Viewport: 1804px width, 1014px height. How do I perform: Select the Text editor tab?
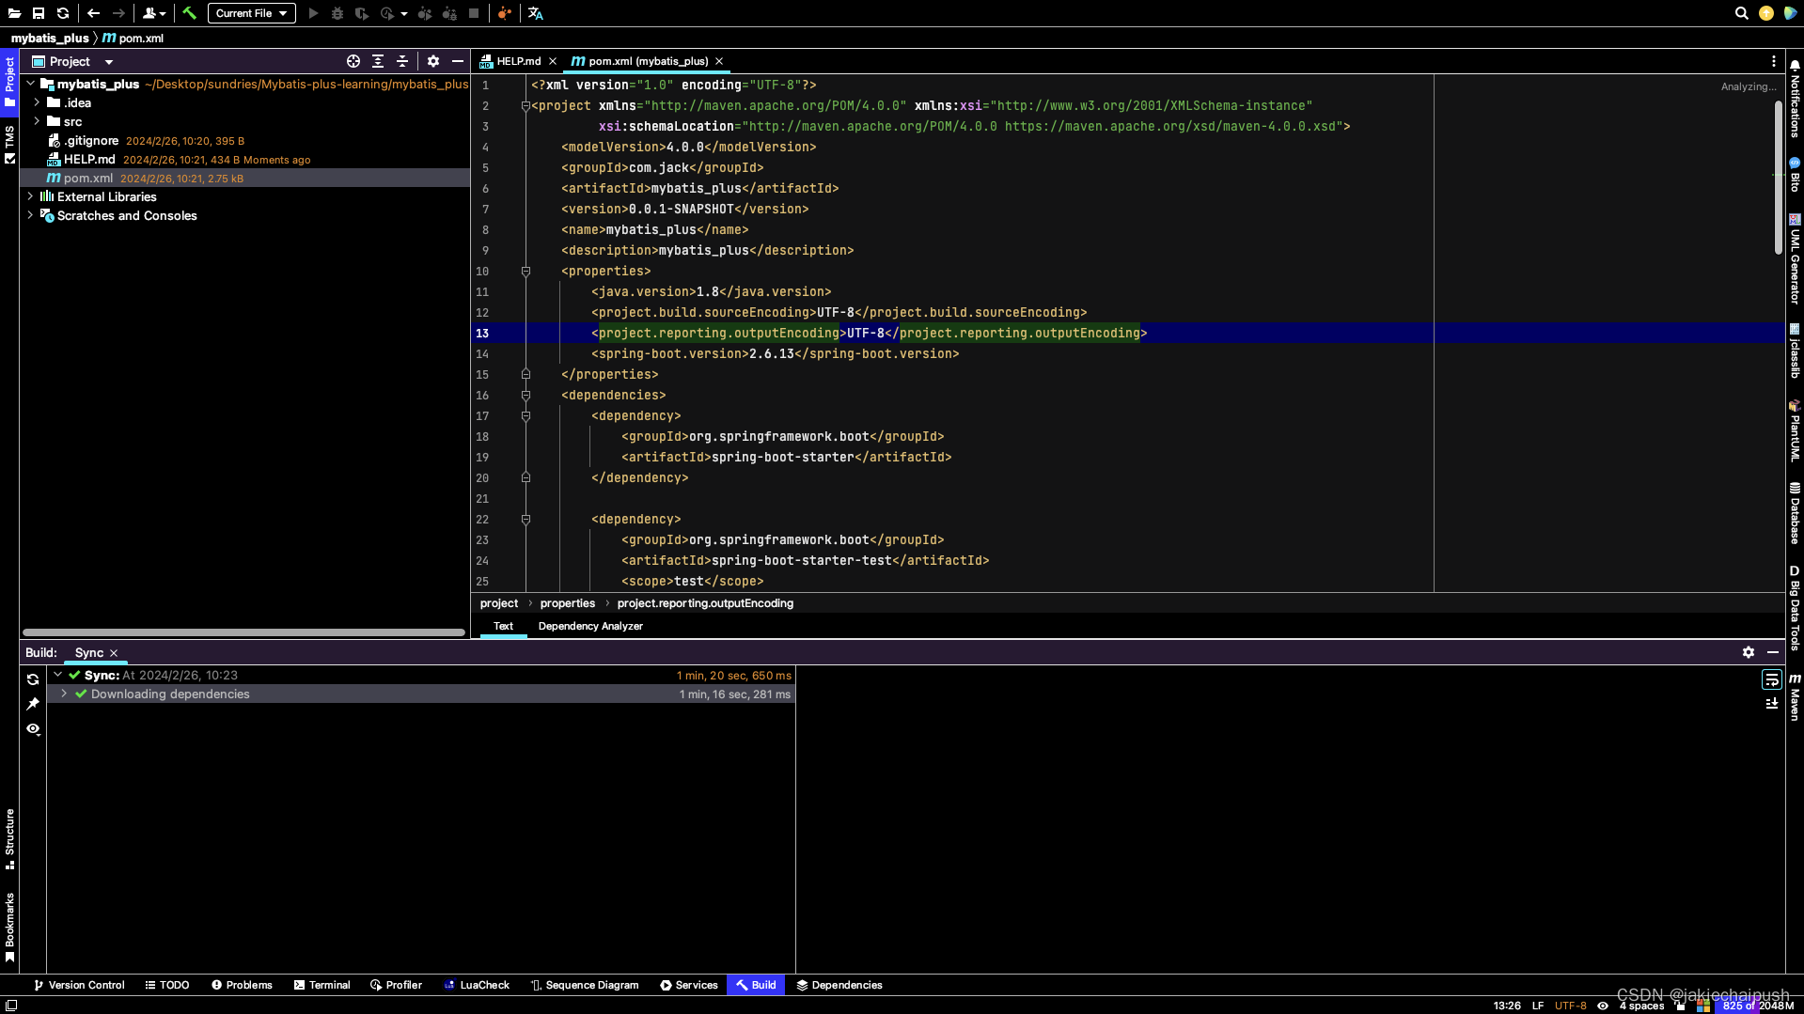[504, 626]
